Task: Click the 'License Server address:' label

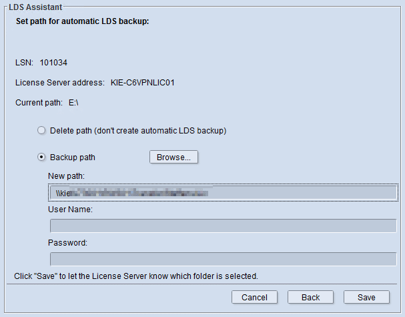Action: pyautogui.click(x=60, y=83)
